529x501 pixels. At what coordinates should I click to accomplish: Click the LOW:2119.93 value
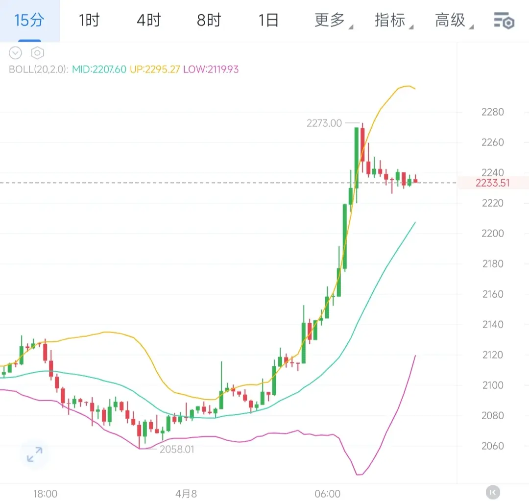tap(211, 70)
